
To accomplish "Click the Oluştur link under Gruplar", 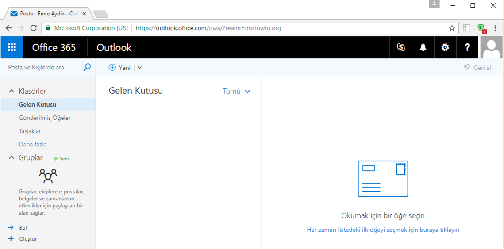I will (x=28, y=239).
